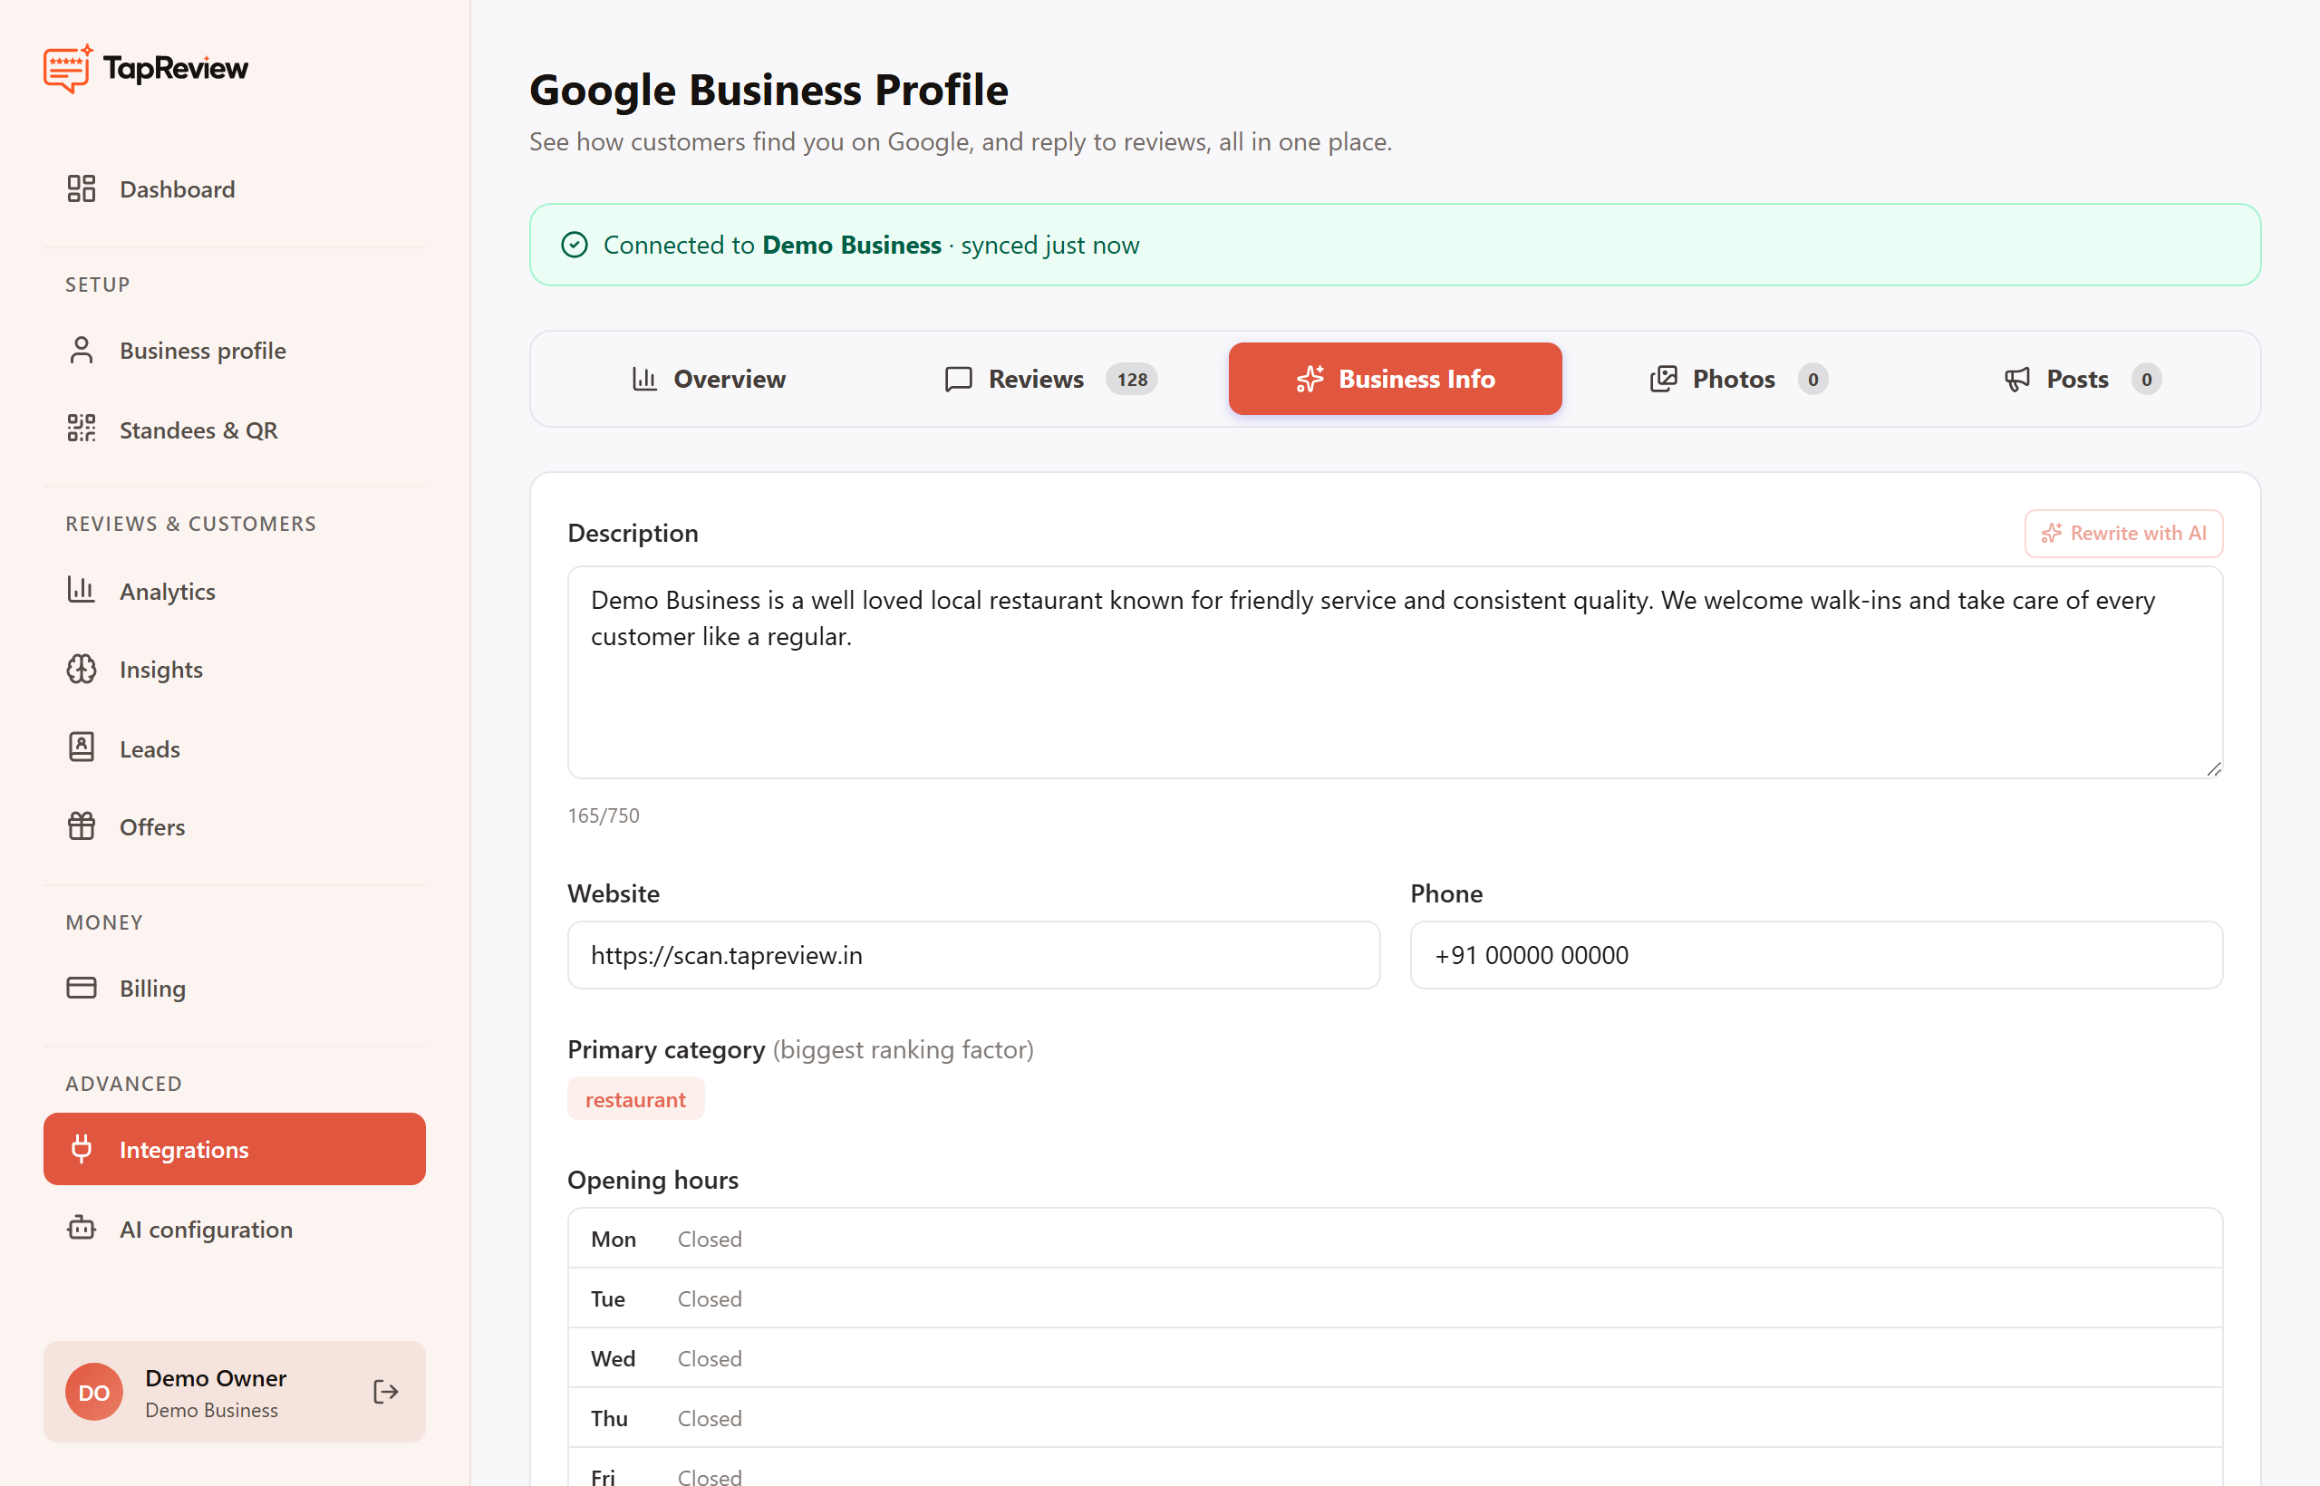The width and height of the screenshot is (2320, 1486).
Task: Select Integrations in the sidebar
Action: point(235,1149)
